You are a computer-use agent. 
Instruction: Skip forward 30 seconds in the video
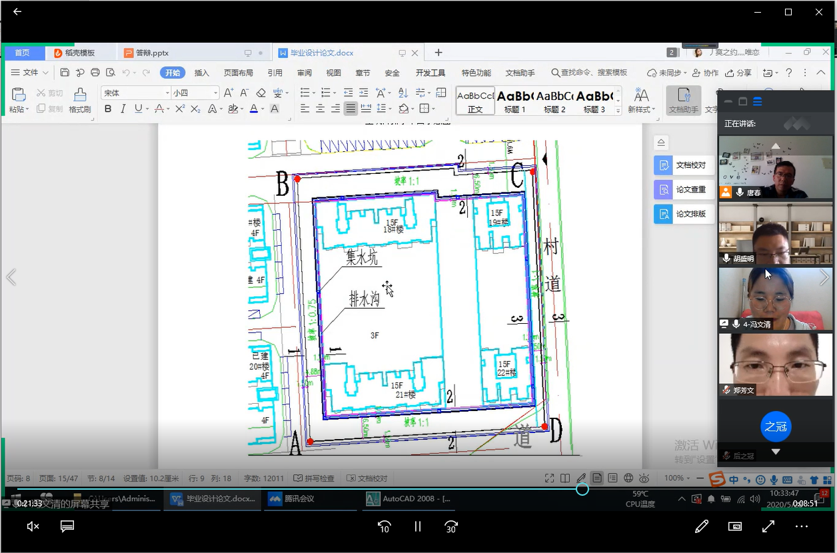tap(451, 526)
